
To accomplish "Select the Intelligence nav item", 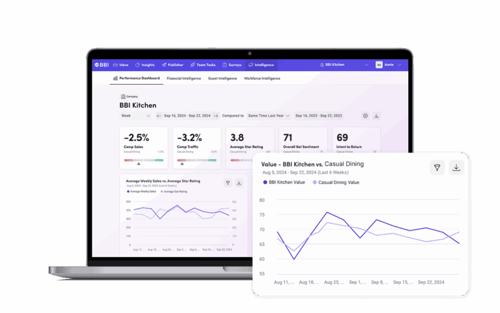I will click(261, 65).
